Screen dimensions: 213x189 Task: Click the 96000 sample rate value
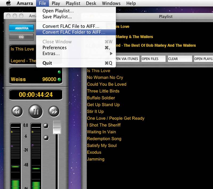pos(49,79)
